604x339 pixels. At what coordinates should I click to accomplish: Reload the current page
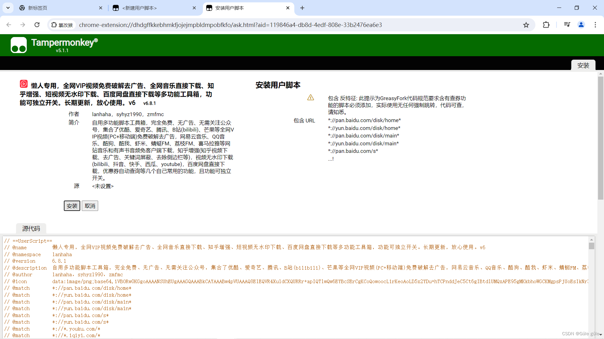37,25
